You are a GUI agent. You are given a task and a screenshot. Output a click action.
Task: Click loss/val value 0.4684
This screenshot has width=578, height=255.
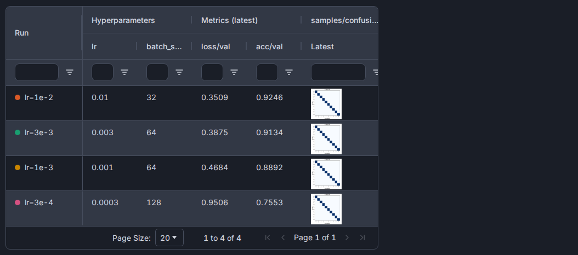point(214,167)
